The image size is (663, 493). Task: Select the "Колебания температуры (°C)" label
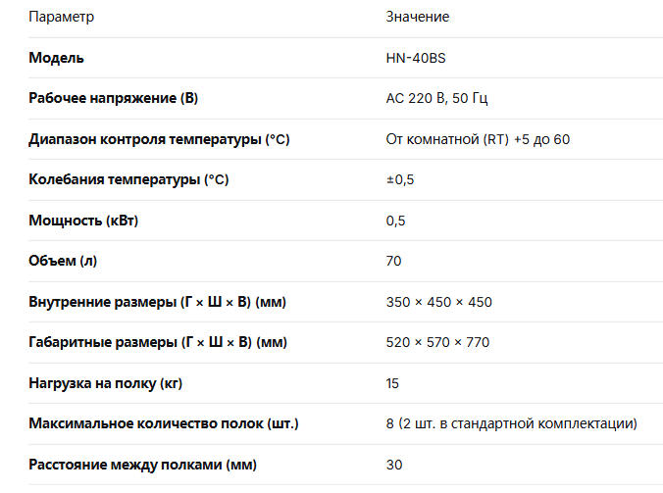pyautogui.click(x=128, y=179)
